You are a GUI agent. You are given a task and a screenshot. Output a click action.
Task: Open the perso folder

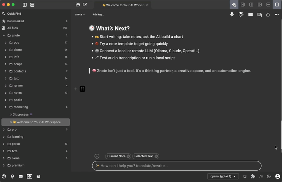click(x=36, y=144)
